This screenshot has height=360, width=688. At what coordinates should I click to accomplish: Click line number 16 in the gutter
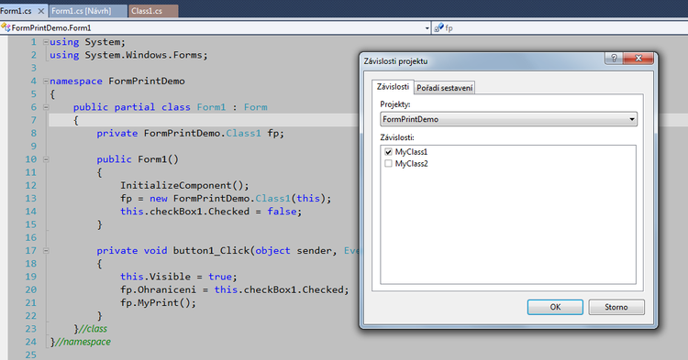pos(30,237)
